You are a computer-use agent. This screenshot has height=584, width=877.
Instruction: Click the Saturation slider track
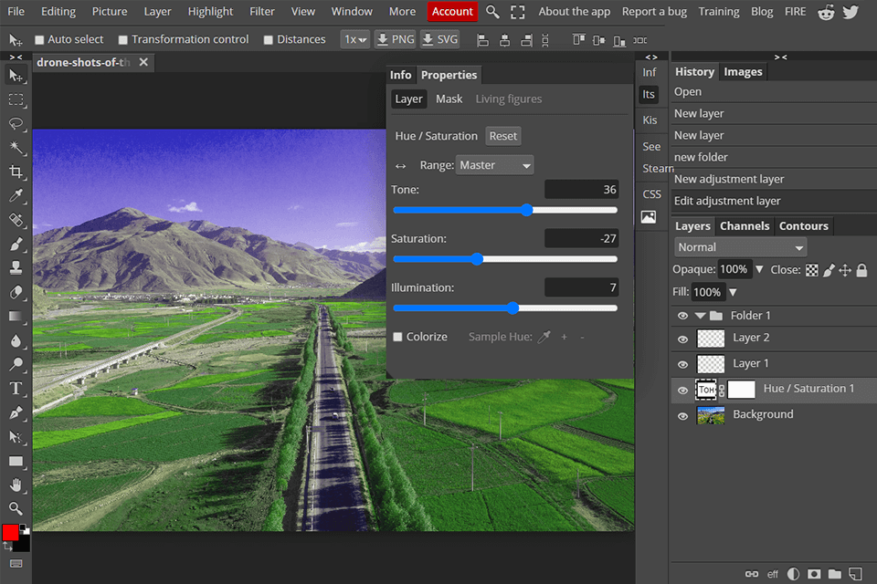(505, 259)
